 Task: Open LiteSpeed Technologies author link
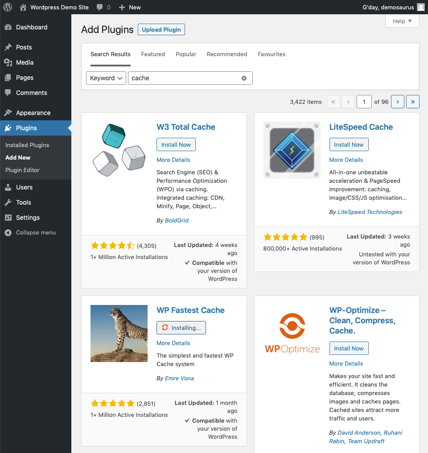tap(370, 212)
